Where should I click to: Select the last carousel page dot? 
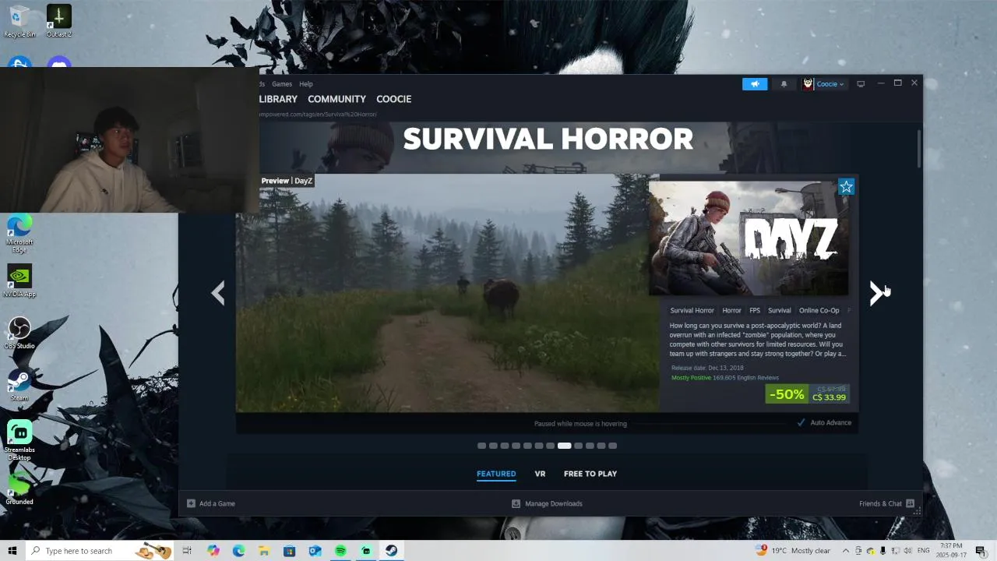tap(612, 446)
